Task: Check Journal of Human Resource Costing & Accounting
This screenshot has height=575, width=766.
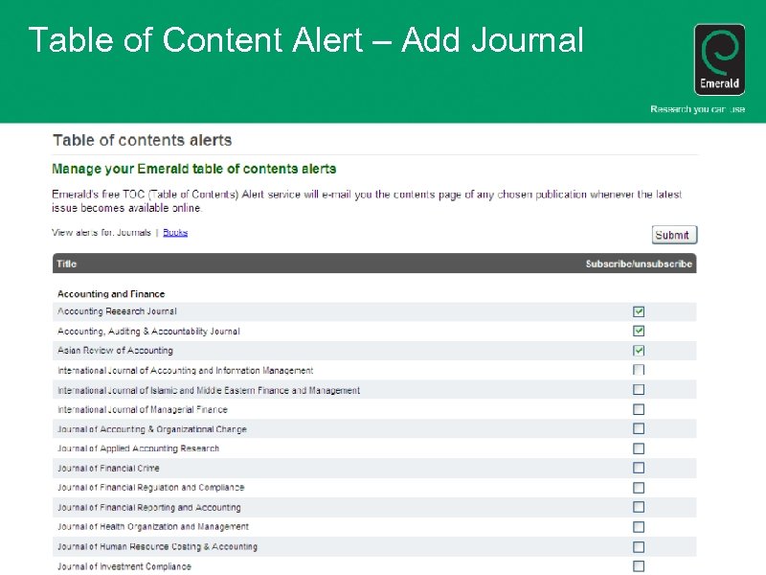Action: [x=639, y=546]
